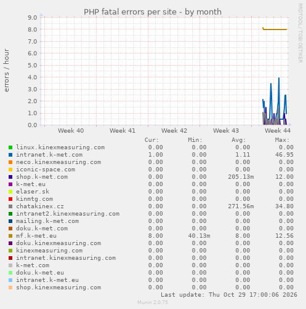Select the legend label doku.k-met.com
Viewport: 306px width, 309px height.
tap(42, 229)
